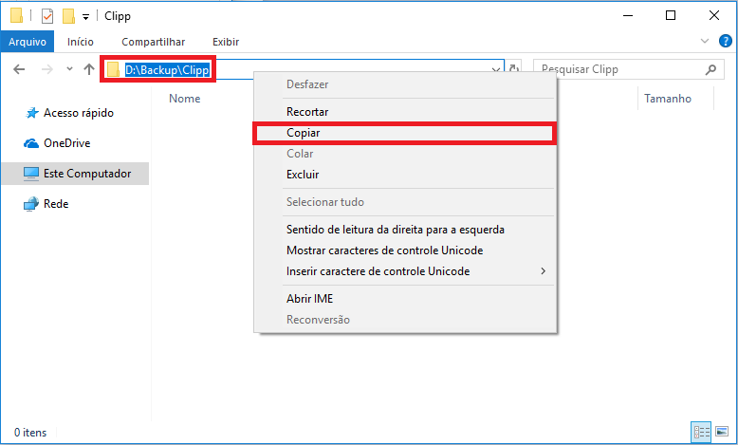Navigate up one folder level arrow
The height and width of the screenshot is (445, 738).
[x=89, y=69]
